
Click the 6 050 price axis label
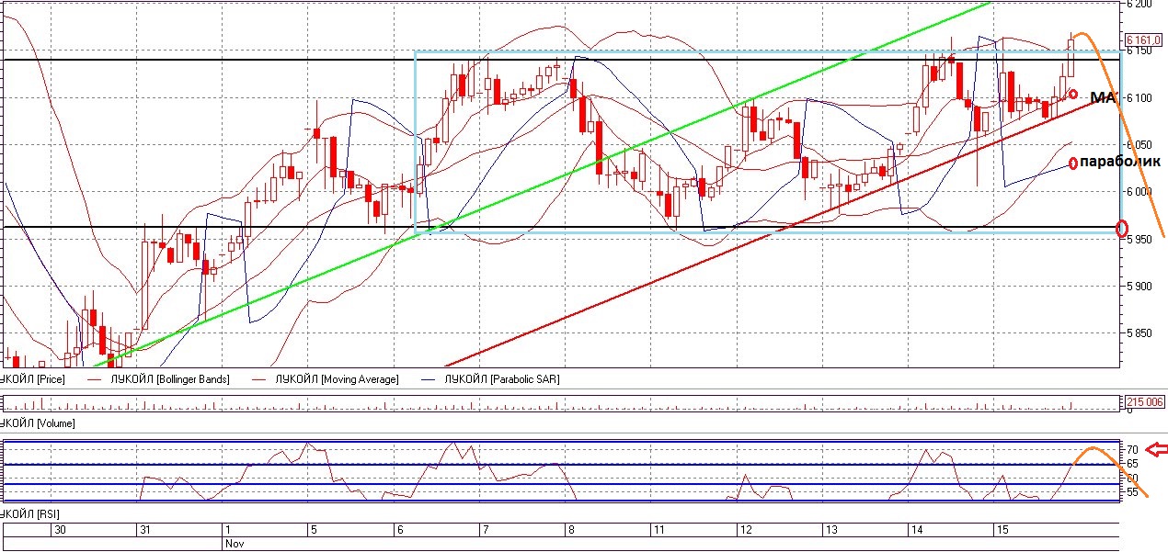pos(1141,144)
